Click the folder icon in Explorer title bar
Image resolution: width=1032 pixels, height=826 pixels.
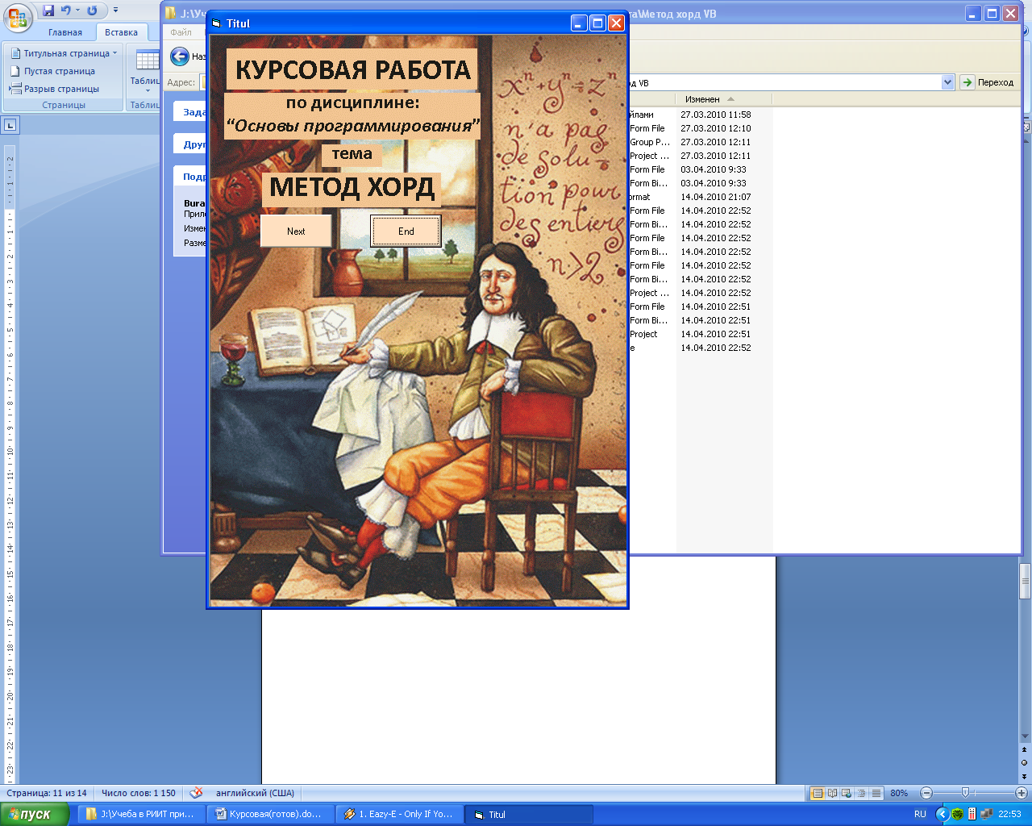[x=171, y=13]
